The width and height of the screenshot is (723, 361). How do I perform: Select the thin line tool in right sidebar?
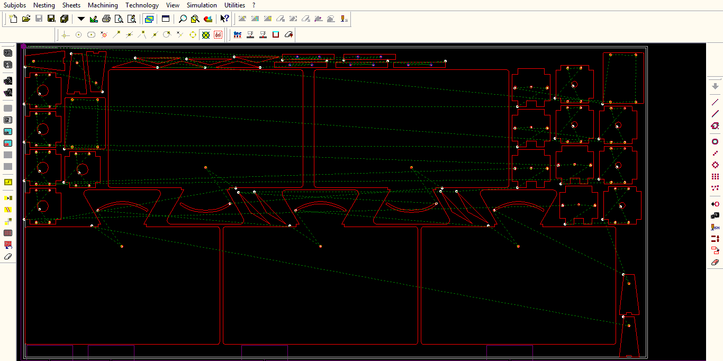[x=715, y=102]
